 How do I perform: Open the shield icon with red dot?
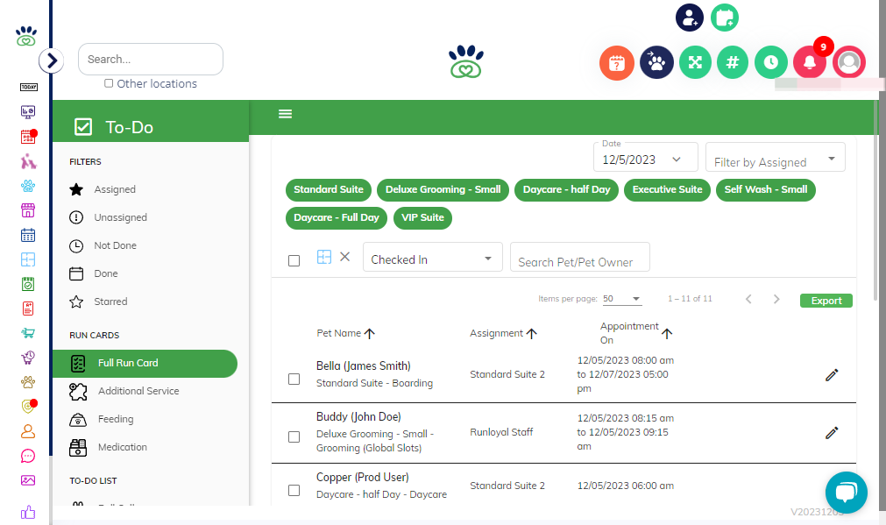click(x=28, y=407)
